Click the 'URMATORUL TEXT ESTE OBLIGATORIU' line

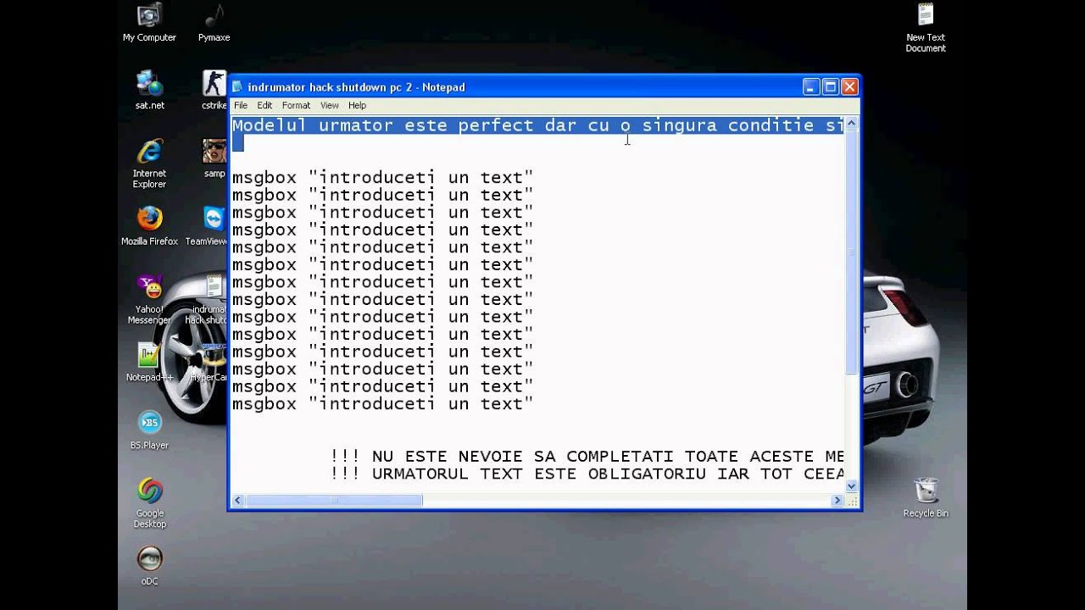pyautogui.click(x=587, y=474)
